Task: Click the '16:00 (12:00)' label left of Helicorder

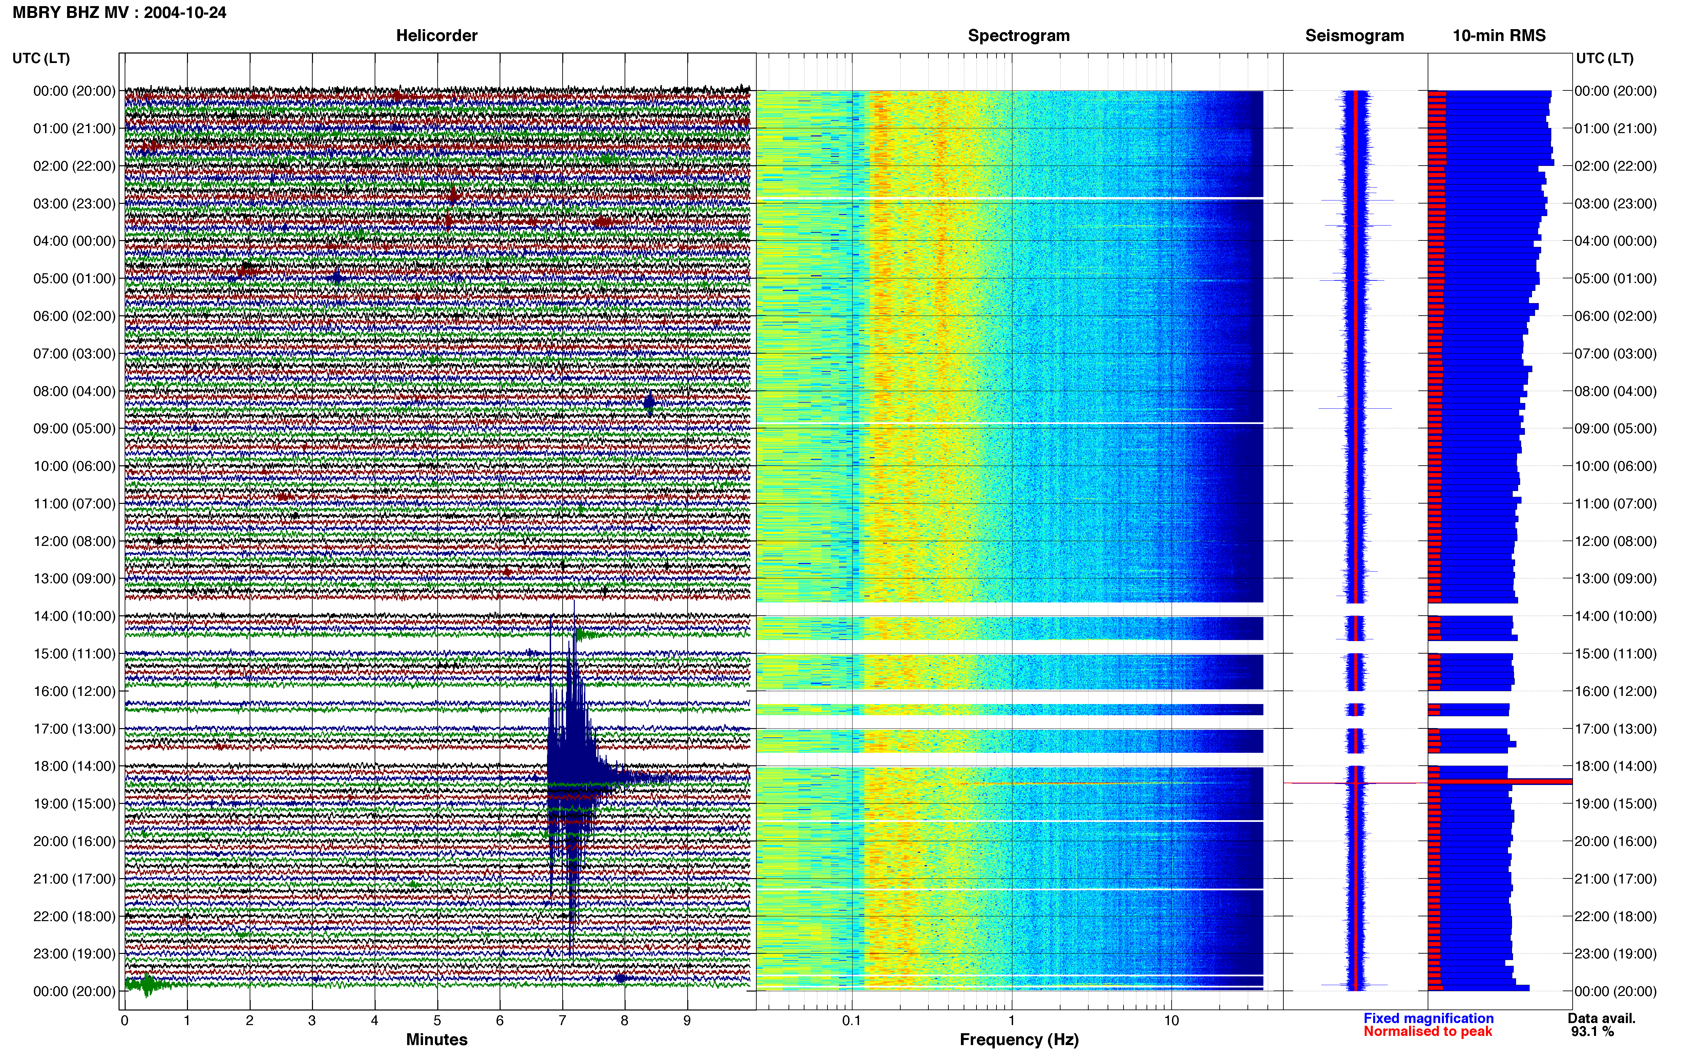Action: (75, 691)
